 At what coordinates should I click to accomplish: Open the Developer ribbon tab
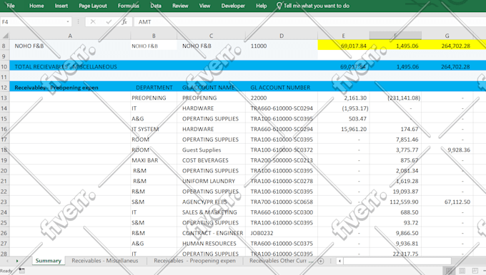233,6
